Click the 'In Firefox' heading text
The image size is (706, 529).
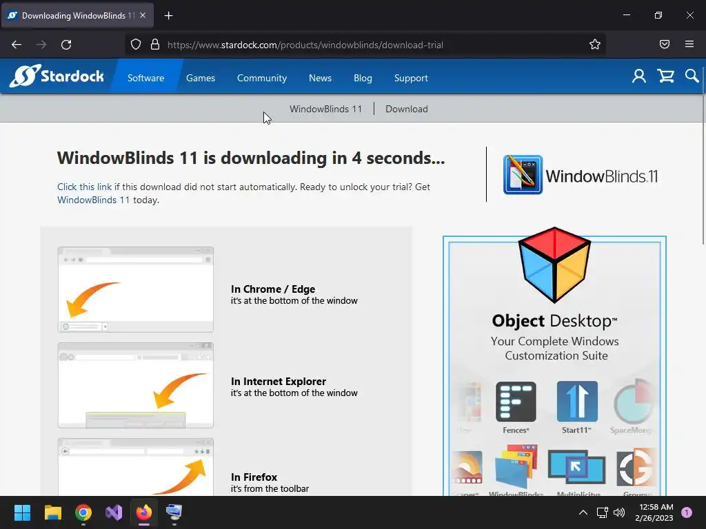coord(254,477)
